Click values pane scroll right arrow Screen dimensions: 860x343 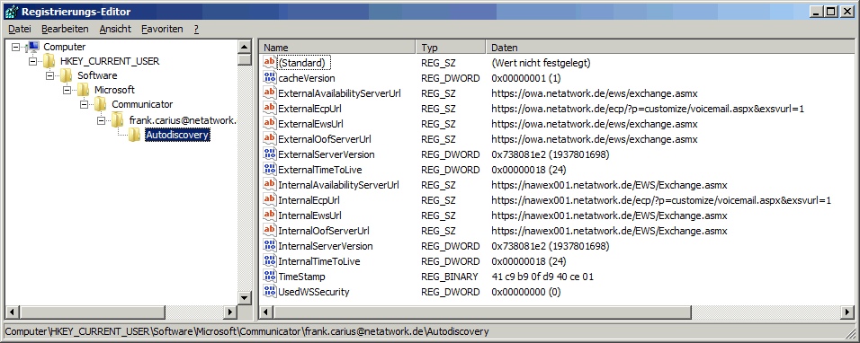848,312
